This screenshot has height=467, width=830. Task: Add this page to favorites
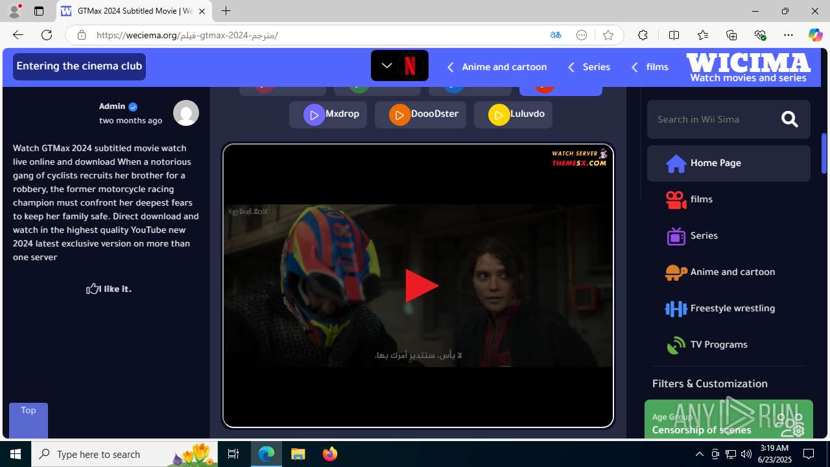point(608,35)
